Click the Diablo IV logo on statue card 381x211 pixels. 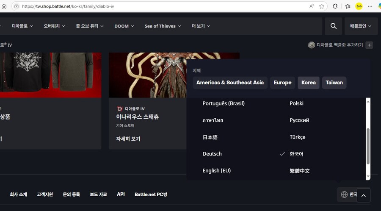(x=119, y=108)
